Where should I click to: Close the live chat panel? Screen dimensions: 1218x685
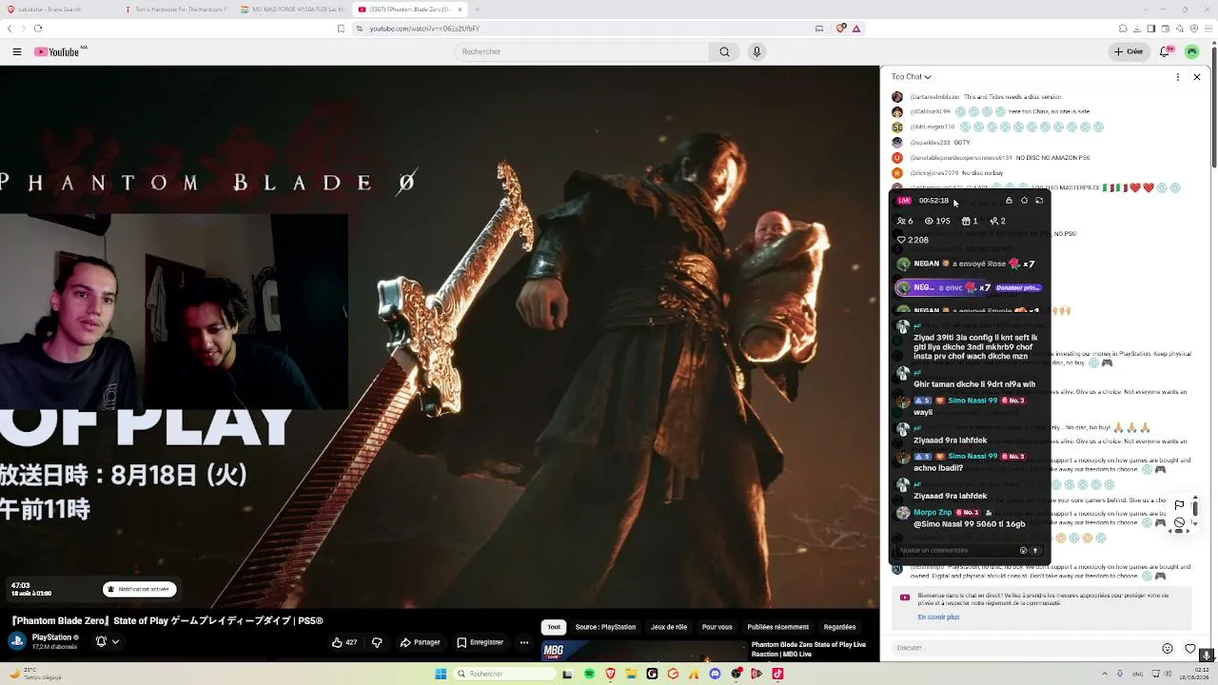[x=1197, y=77]
